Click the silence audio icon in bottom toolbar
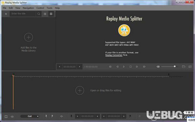This screenshot has height=122, width=195. tap(62, 116)
